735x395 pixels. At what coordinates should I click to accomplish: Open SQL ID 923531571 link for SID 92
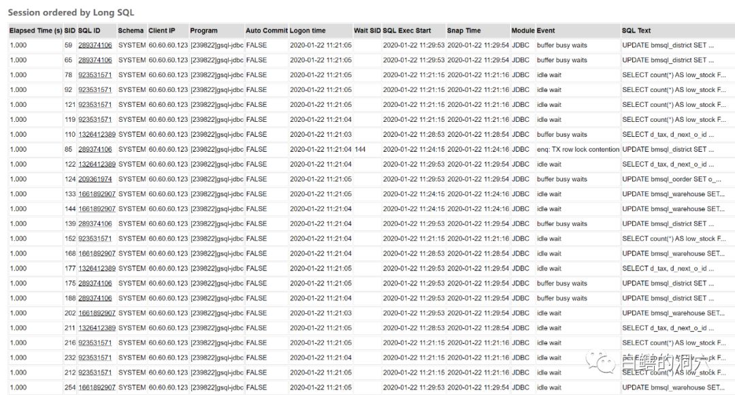95,90
